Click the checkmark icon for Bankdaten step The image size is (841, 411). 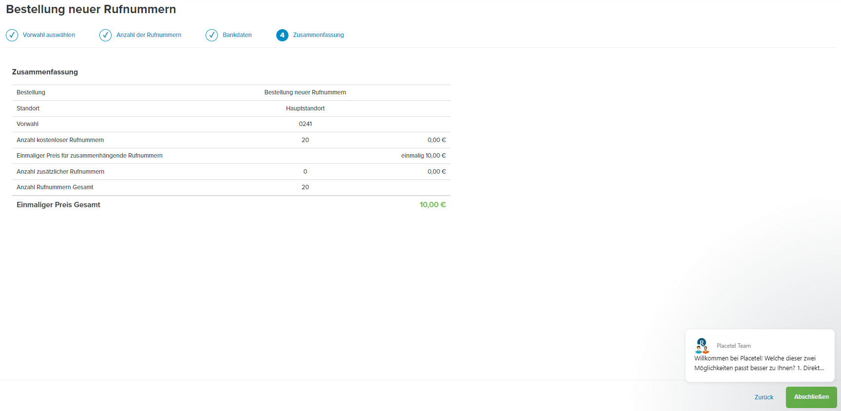[212, 35]
